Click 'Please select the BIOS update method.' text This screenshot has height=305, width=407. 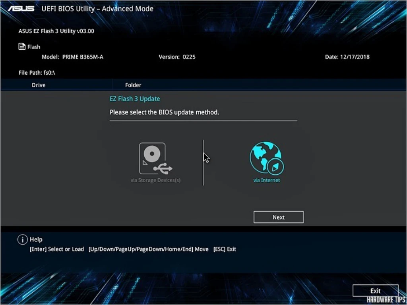(164, 112)
